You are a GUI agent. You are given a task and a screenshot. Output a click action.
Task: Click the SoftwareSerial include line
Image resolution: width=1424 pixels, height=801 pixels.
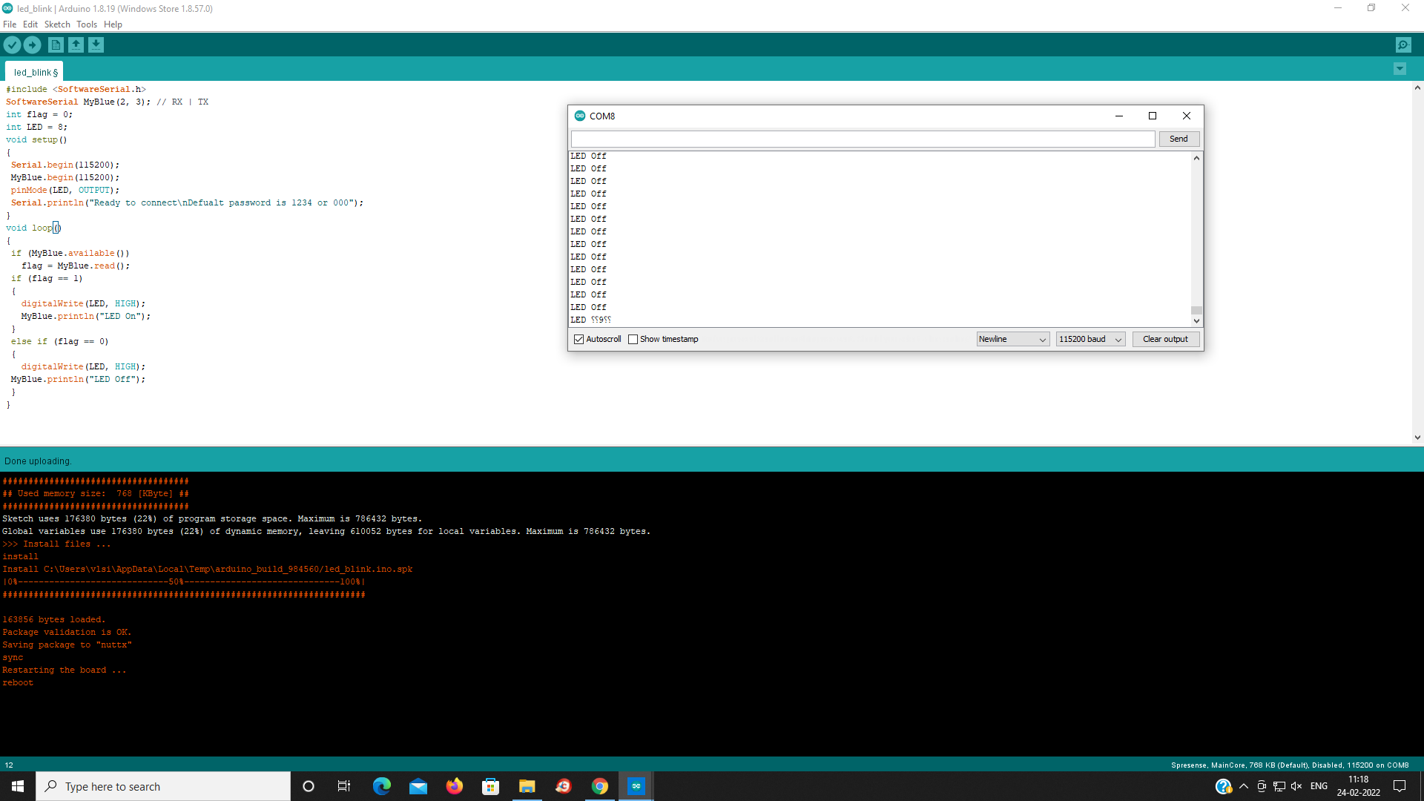(76, 89)
